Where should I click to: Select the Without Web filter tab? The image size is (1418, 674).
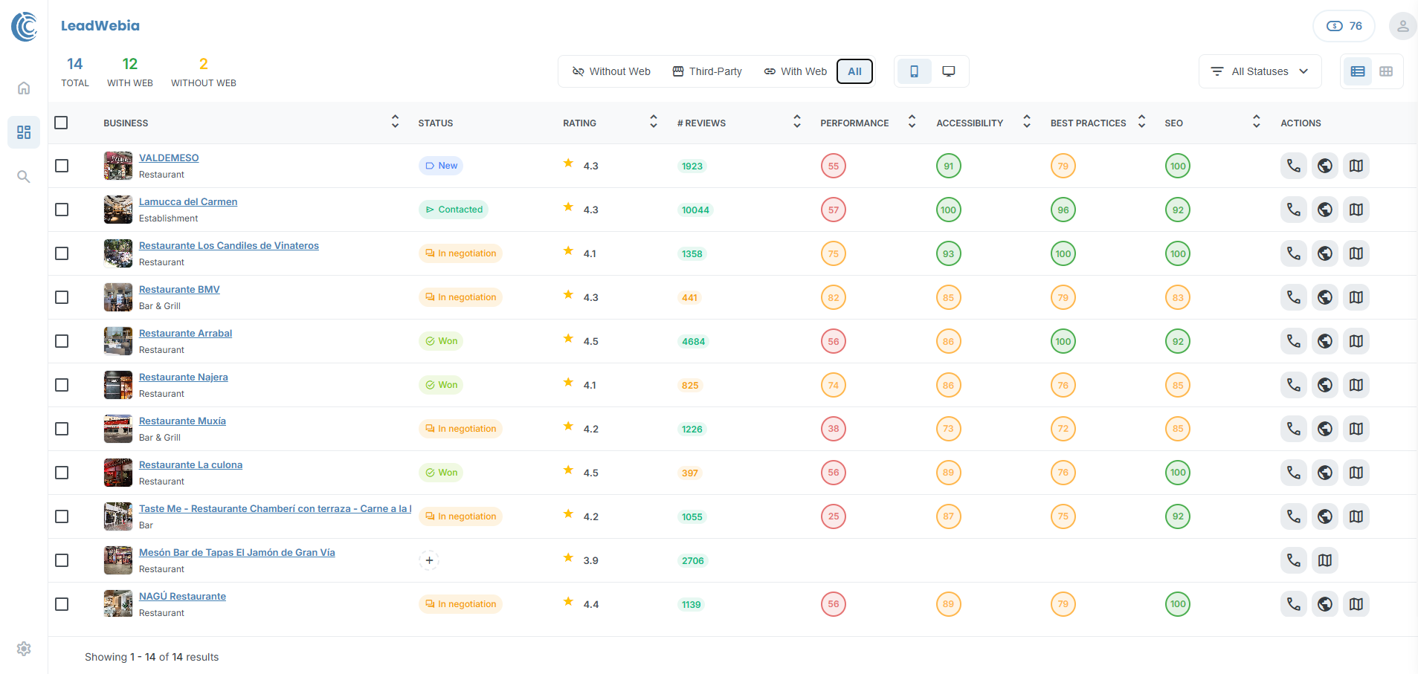[x=611, y=71]
